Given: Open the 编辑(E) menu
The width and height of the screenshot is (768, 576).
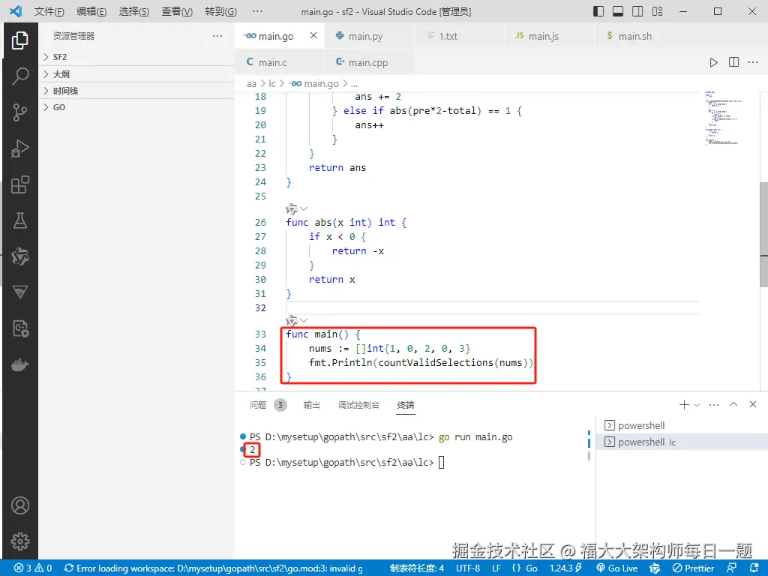Looking at the screenshot, I should [91, 11].
